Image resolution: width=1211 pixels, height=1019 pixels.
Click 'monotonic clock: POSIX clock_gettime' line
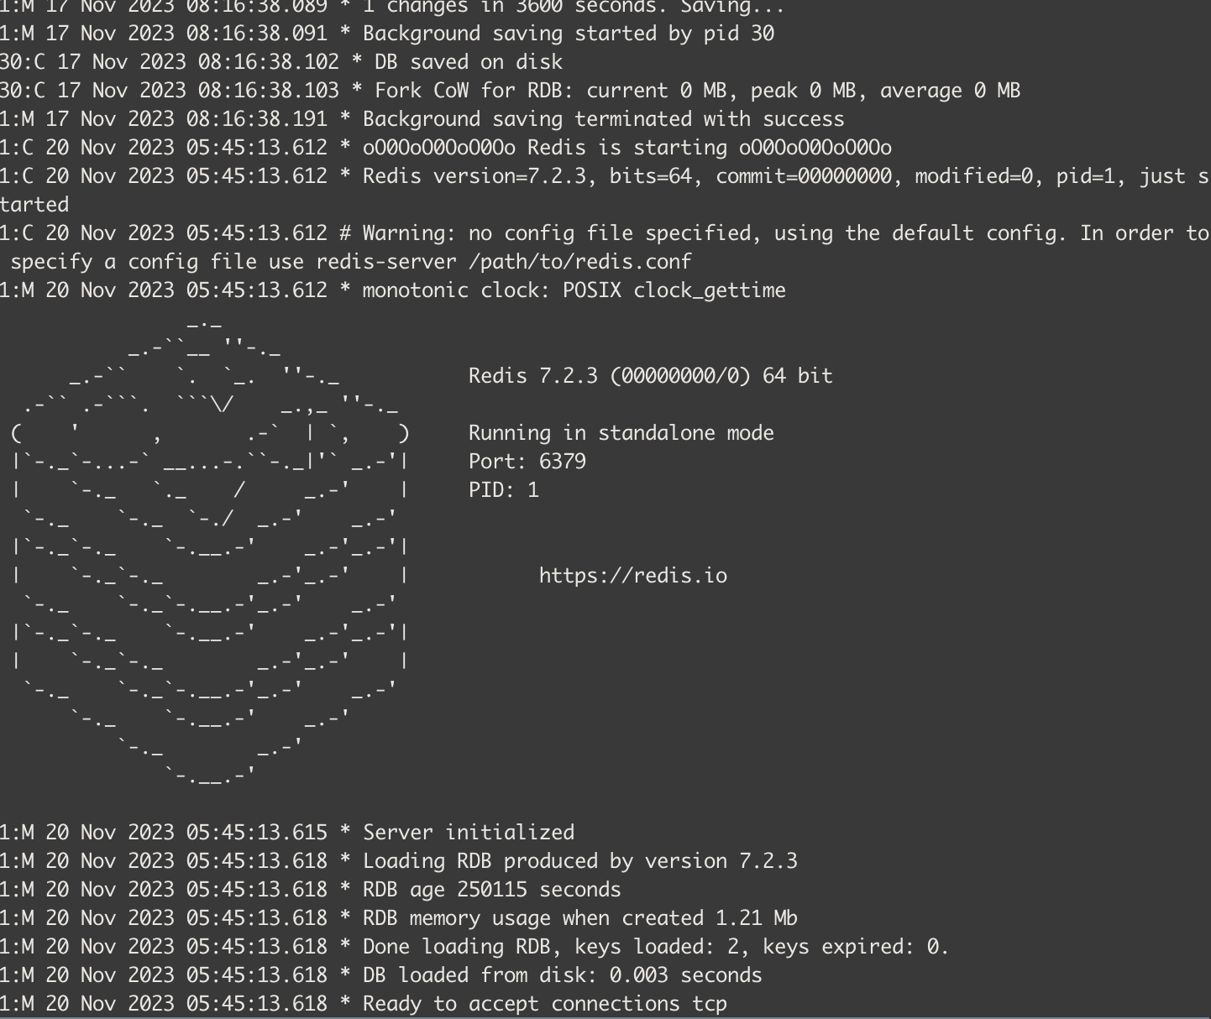click(393, 290)
